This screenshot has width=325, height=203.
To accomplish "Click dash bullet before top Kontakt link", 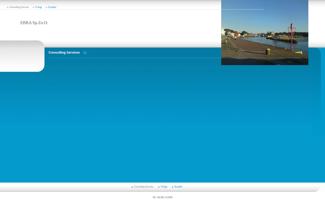I will click(47, 7).
